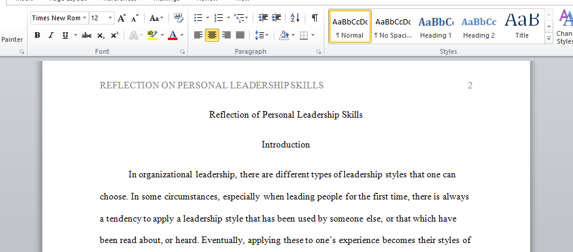Open the font name dropdown

[x=84, y=18]
